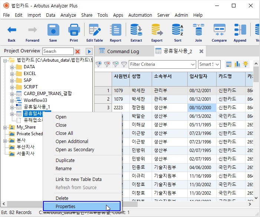Click the Append toolbar icon
This screenshot has width=260, height=217.
[x=240, y=30]
